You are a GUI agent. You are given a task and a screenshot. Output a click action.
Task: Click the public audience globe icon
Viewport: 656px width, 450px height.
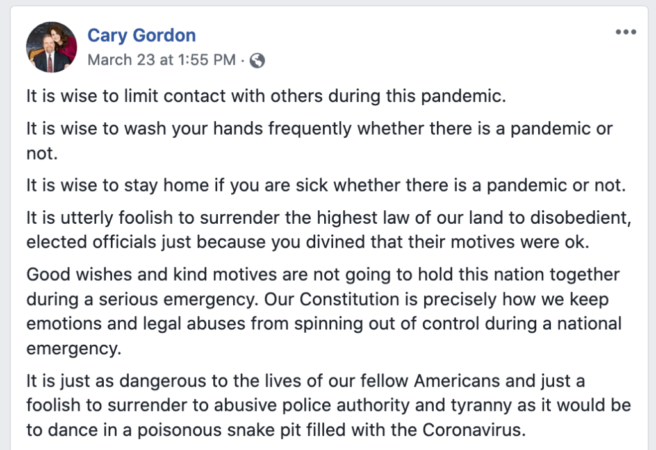coord(257,60)
